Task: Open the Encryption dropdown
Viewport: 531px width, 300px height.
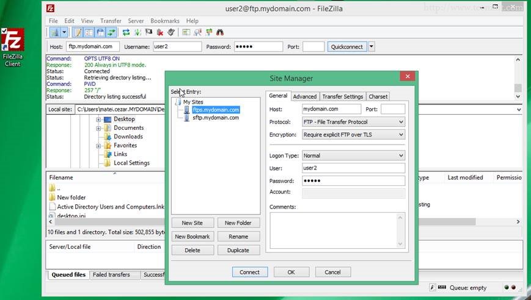Action: click(x=353, y=135)
